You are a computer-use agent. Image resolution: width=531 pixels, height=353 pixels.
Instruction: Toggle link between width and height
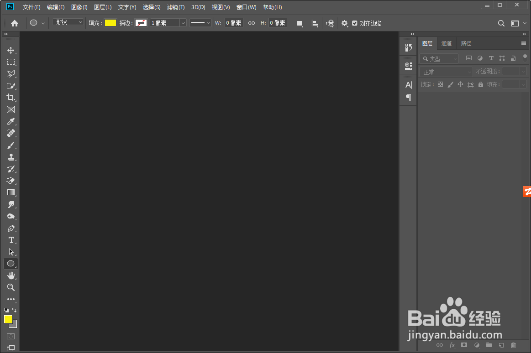click(x=251, y=23)
